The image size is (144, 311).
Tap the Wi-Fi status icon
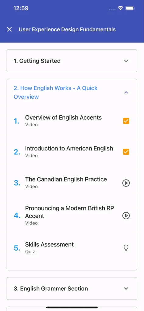tap(120, 8)
